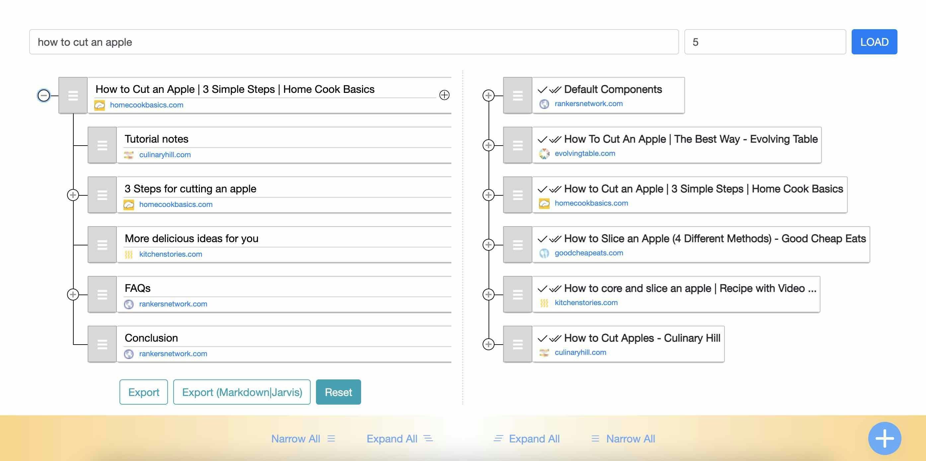
Task: Click the kitchenstories favicon on More delicious ideas
Action: [129, 254]
